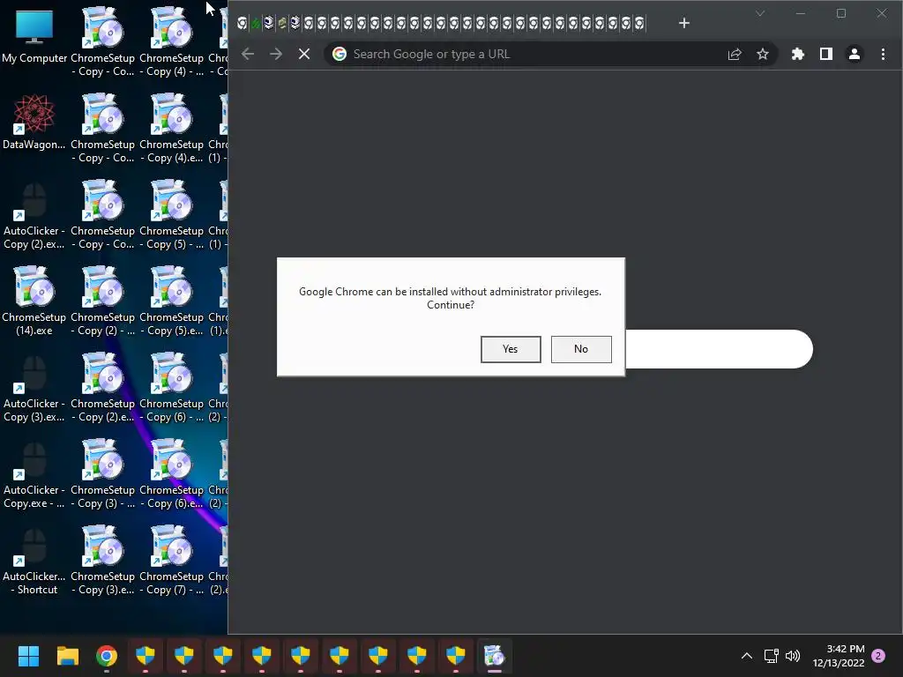Select ChromeSetup - Copy (2).e... icon
This screenshot has height=677, width=903.
pyautogui.click(x=102, y=389)
